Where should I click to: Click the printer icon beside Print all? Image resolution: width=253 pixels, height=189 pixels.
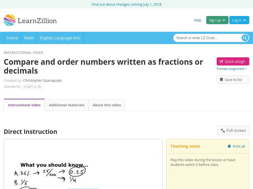(x=229, y=146)
